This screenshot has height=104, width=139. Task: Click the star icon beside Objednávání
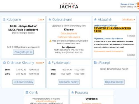point(50,19)
